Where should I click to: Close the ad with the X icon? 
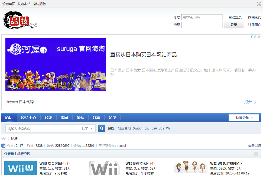tap(259, 37)
